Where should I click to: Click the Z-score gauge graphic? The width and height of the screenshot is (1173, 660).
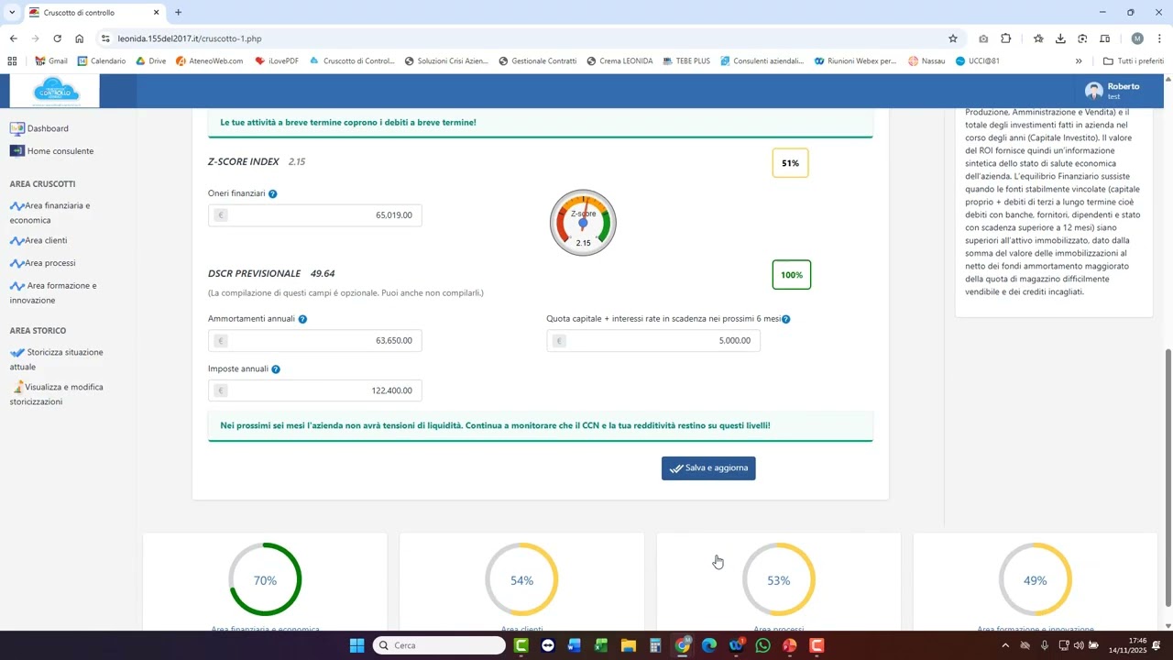point(583,223)
